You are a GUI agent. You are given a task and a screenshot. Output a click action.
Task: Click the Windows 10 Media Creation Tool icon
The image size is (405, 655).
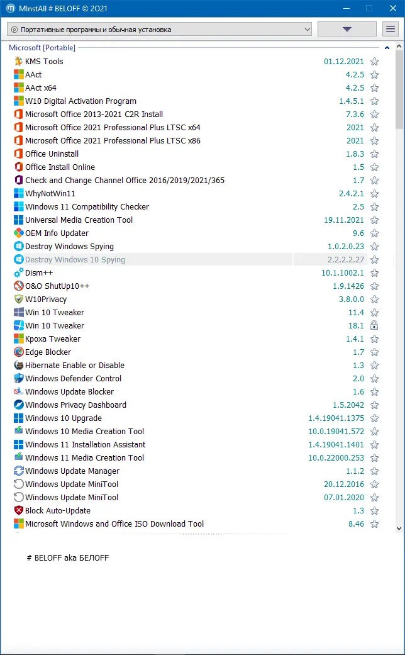click(x=18, y=431)
